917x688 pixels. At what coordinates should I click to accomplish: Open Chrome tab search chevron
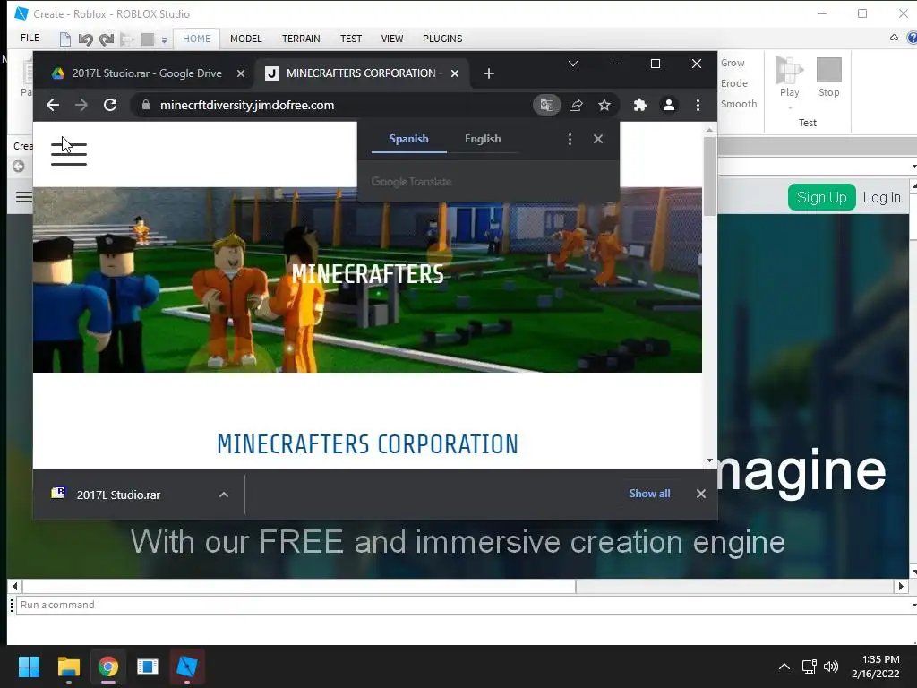pos(573,64)
